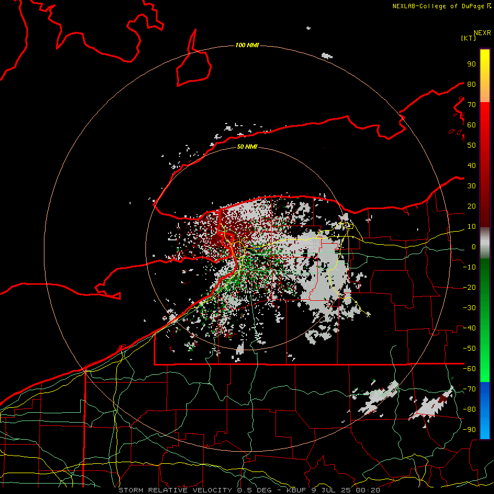Image resolution: width=494 pixels, height=494 pixels.
Task: Click the [KT] units label
Action: pos(468,38)
